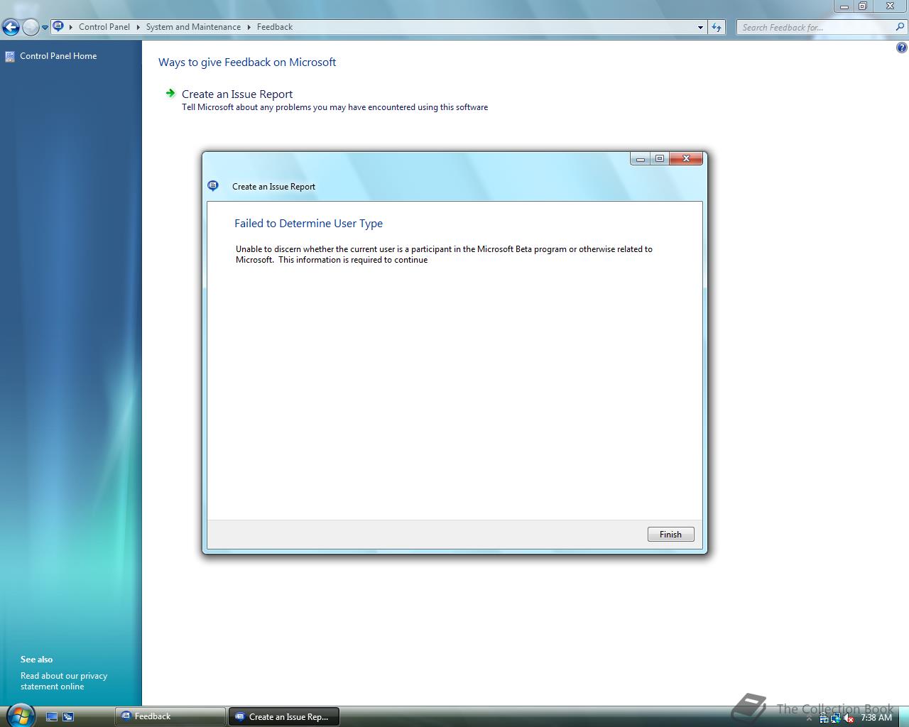909x727 pixels.
Task: Select Feedback breadcrumb item
Action: pyautogui.click(x=275, y=27)
